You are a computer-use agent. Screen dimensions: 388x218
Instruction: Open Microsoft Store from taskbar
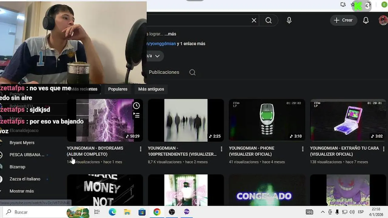click(142, 212)
